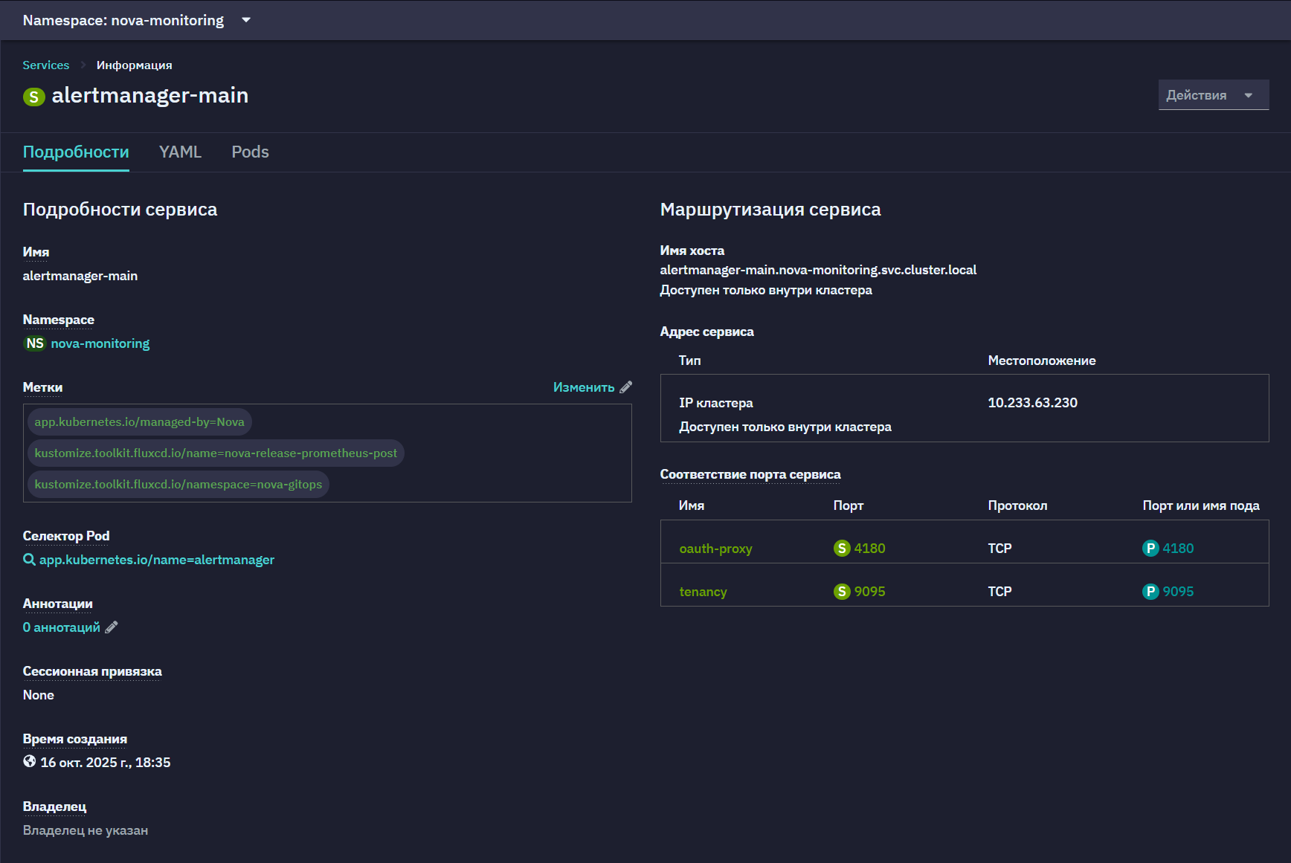Click the tenancy port name

point(703,592)
